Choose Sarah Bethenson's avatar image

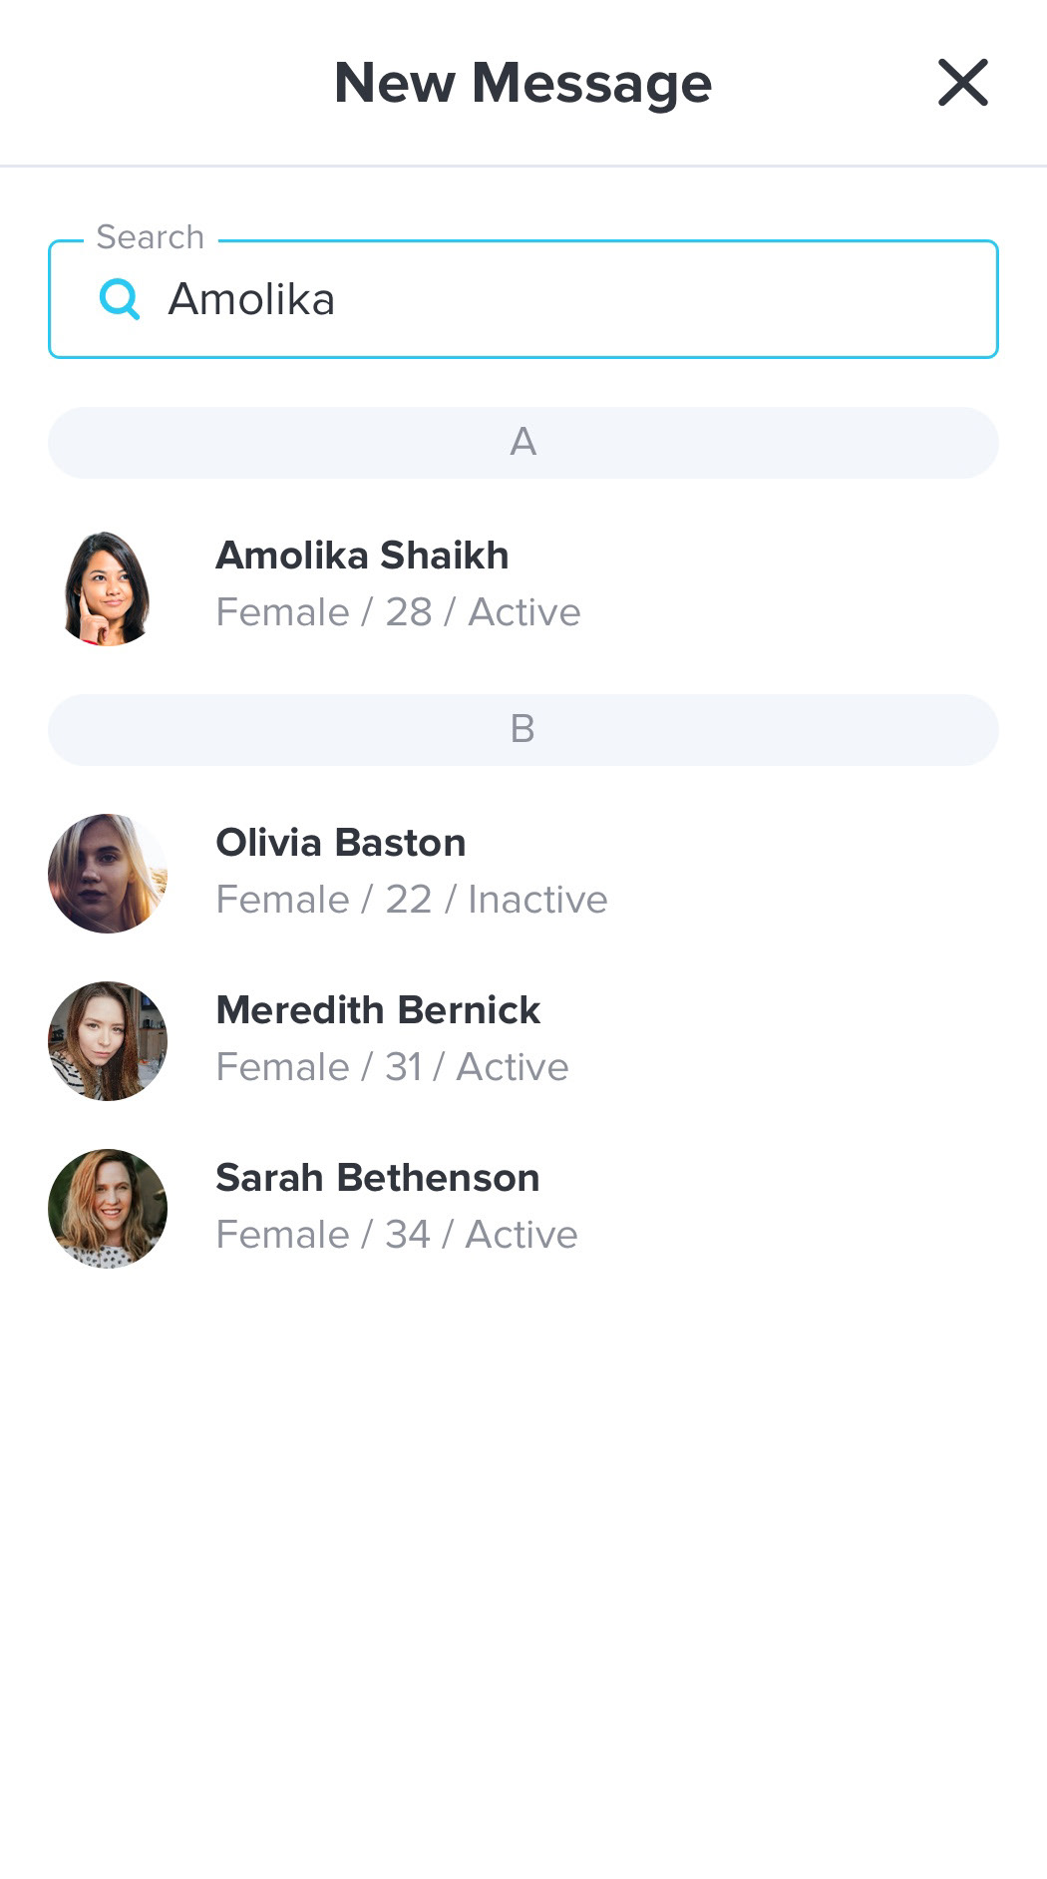[108, 1209]
